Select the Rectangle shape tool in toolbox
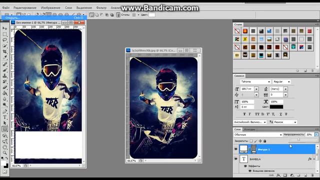This screenshot has width=320, height=180. [x=4, y=129]
